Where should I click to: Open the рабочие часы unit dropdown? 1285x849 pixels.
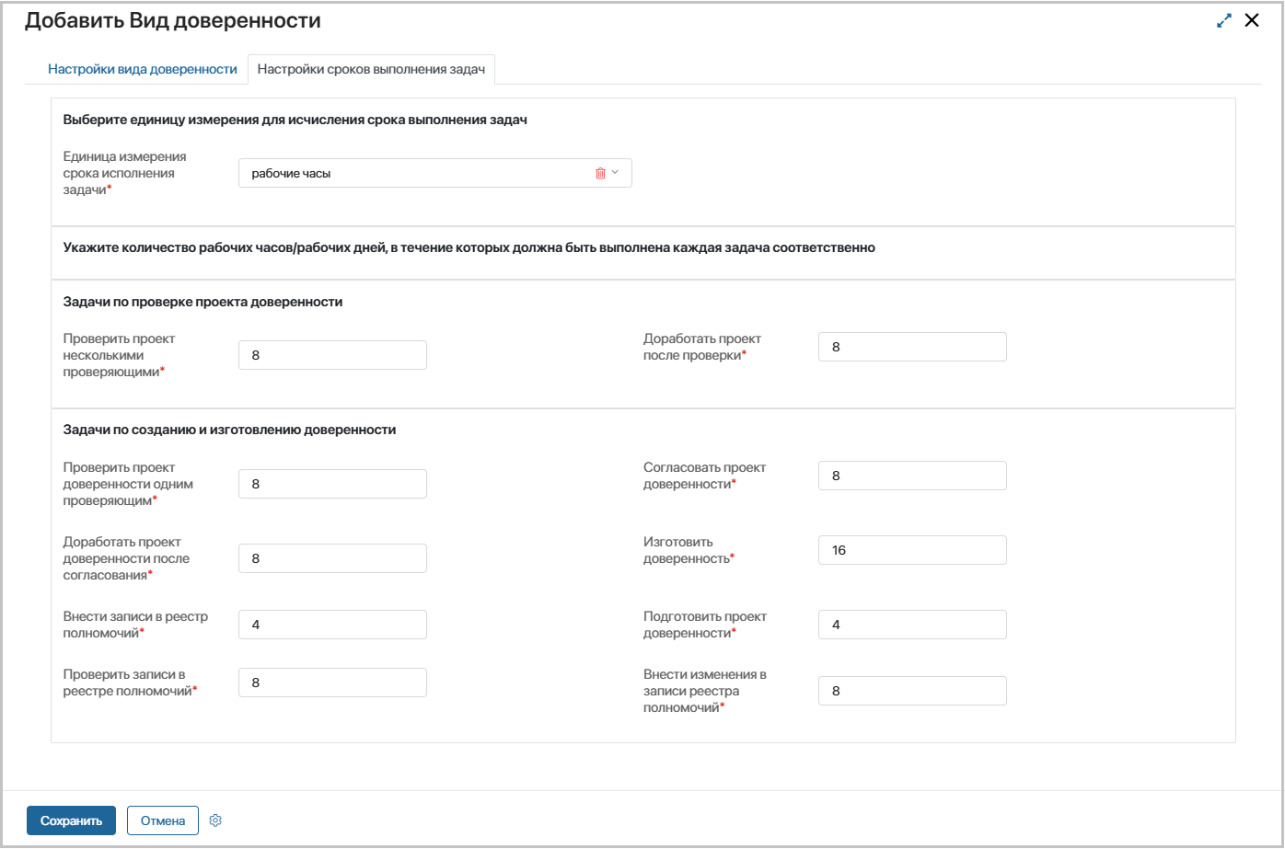[414, 173]
